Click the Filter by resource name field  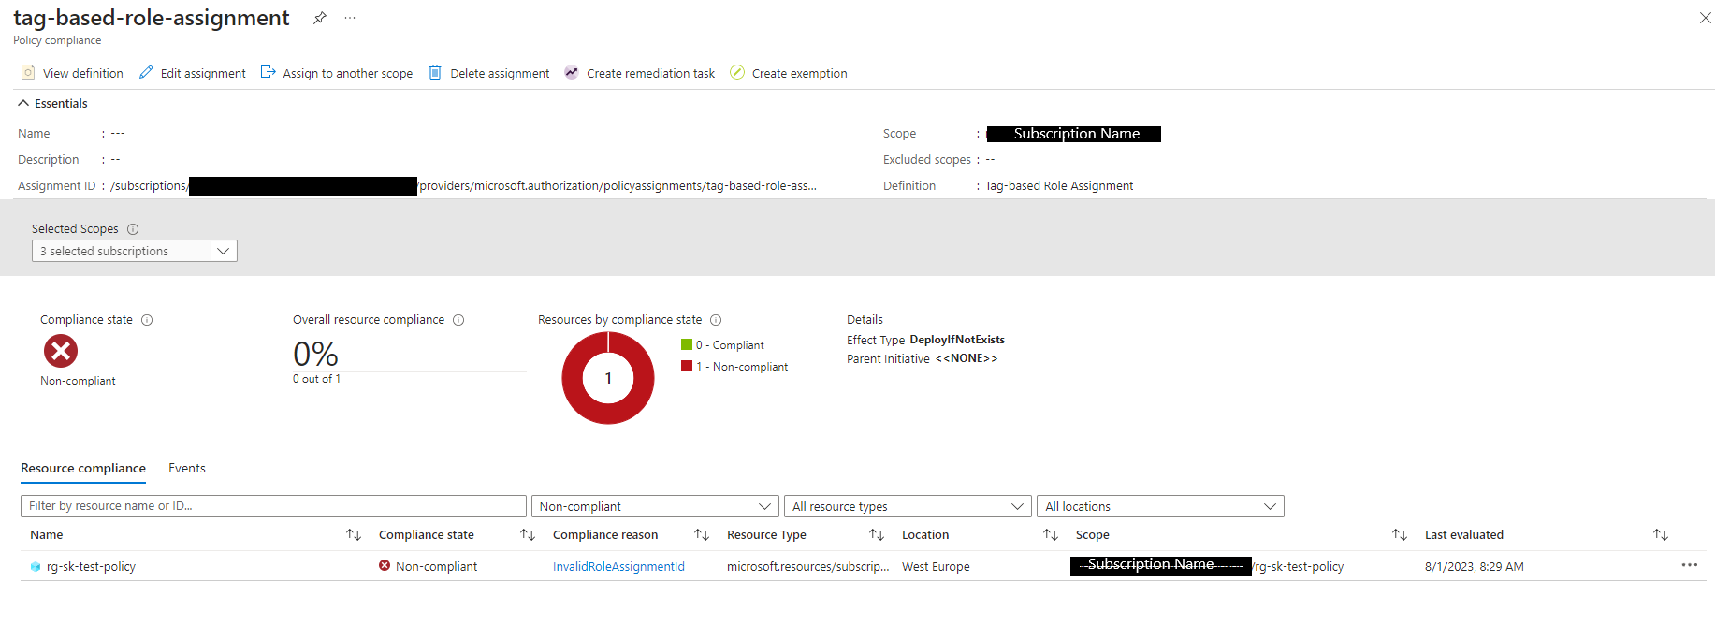[x=273, y=506]
